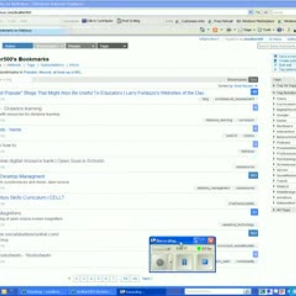Screen dimensions: 296x296
Task: Click the orange RSS feeds icon in the command bar
Action: [x=215, y=30]
